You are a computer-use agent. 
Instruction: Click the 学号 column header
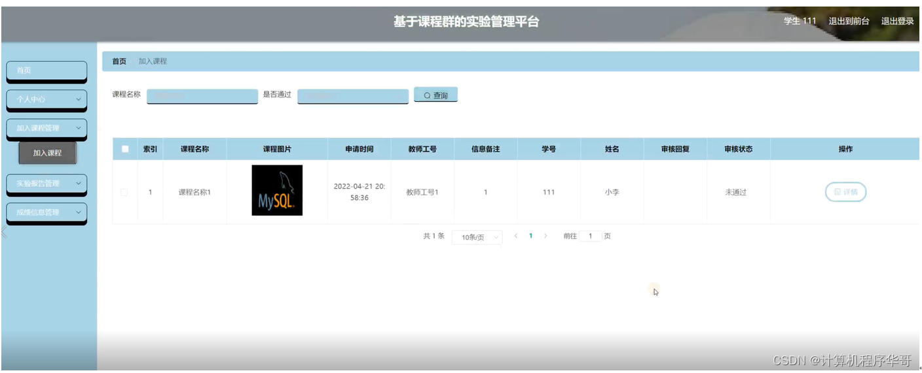pyautogui.click(x=549, y=149)
